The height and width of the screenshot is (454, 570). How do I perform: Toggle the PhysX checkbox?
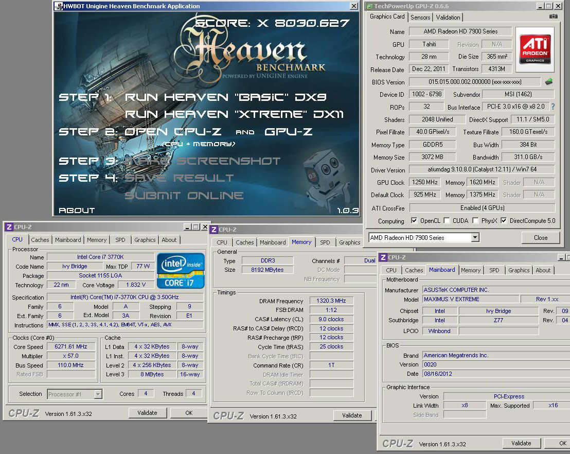[475, 220]
